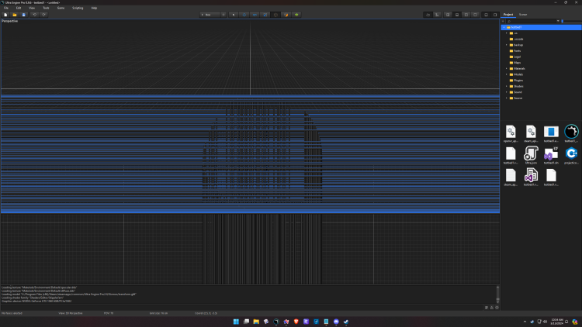Click the project search input field
The image size is (582, 327).
[532, 21]
